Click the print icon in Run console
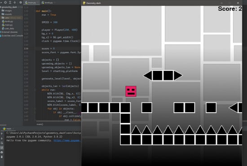The width and height of the screenshot is (247, 166). pos(2,152)
